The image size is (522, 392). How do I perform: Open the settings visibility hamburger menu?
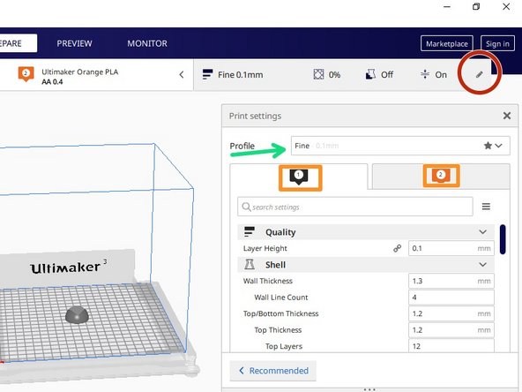coord(486,207)
